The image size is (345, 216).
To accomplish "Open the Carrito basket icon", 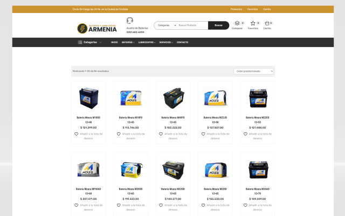I will coord(267,23).
